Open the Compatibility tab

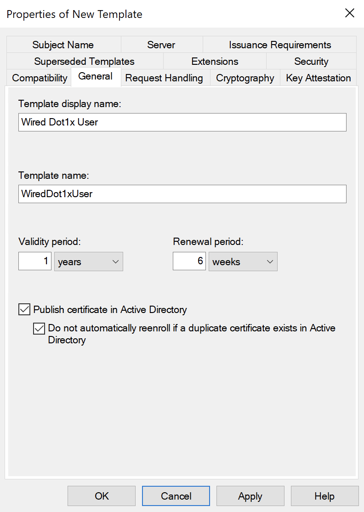tap(40, 78)
